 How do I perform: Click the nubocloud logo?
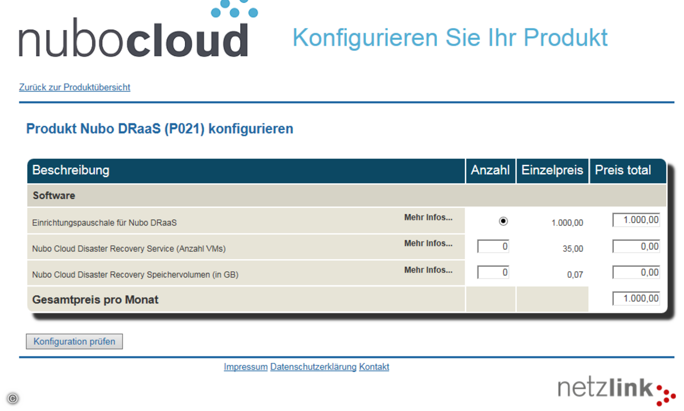tap(138, 29)
